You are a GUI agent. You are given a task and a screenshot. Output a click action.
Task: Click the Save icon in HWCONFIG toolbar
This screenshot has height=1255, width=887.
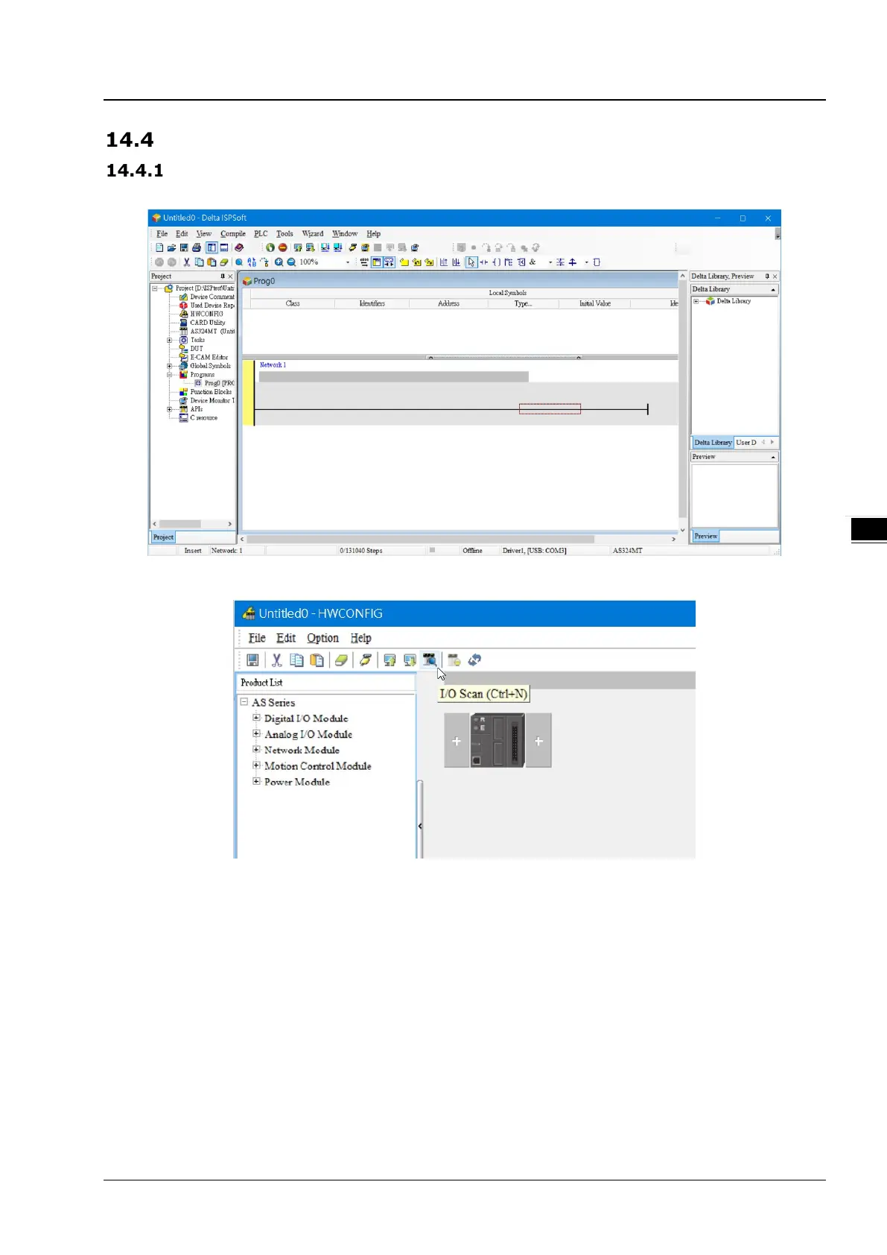coord(252,660)
